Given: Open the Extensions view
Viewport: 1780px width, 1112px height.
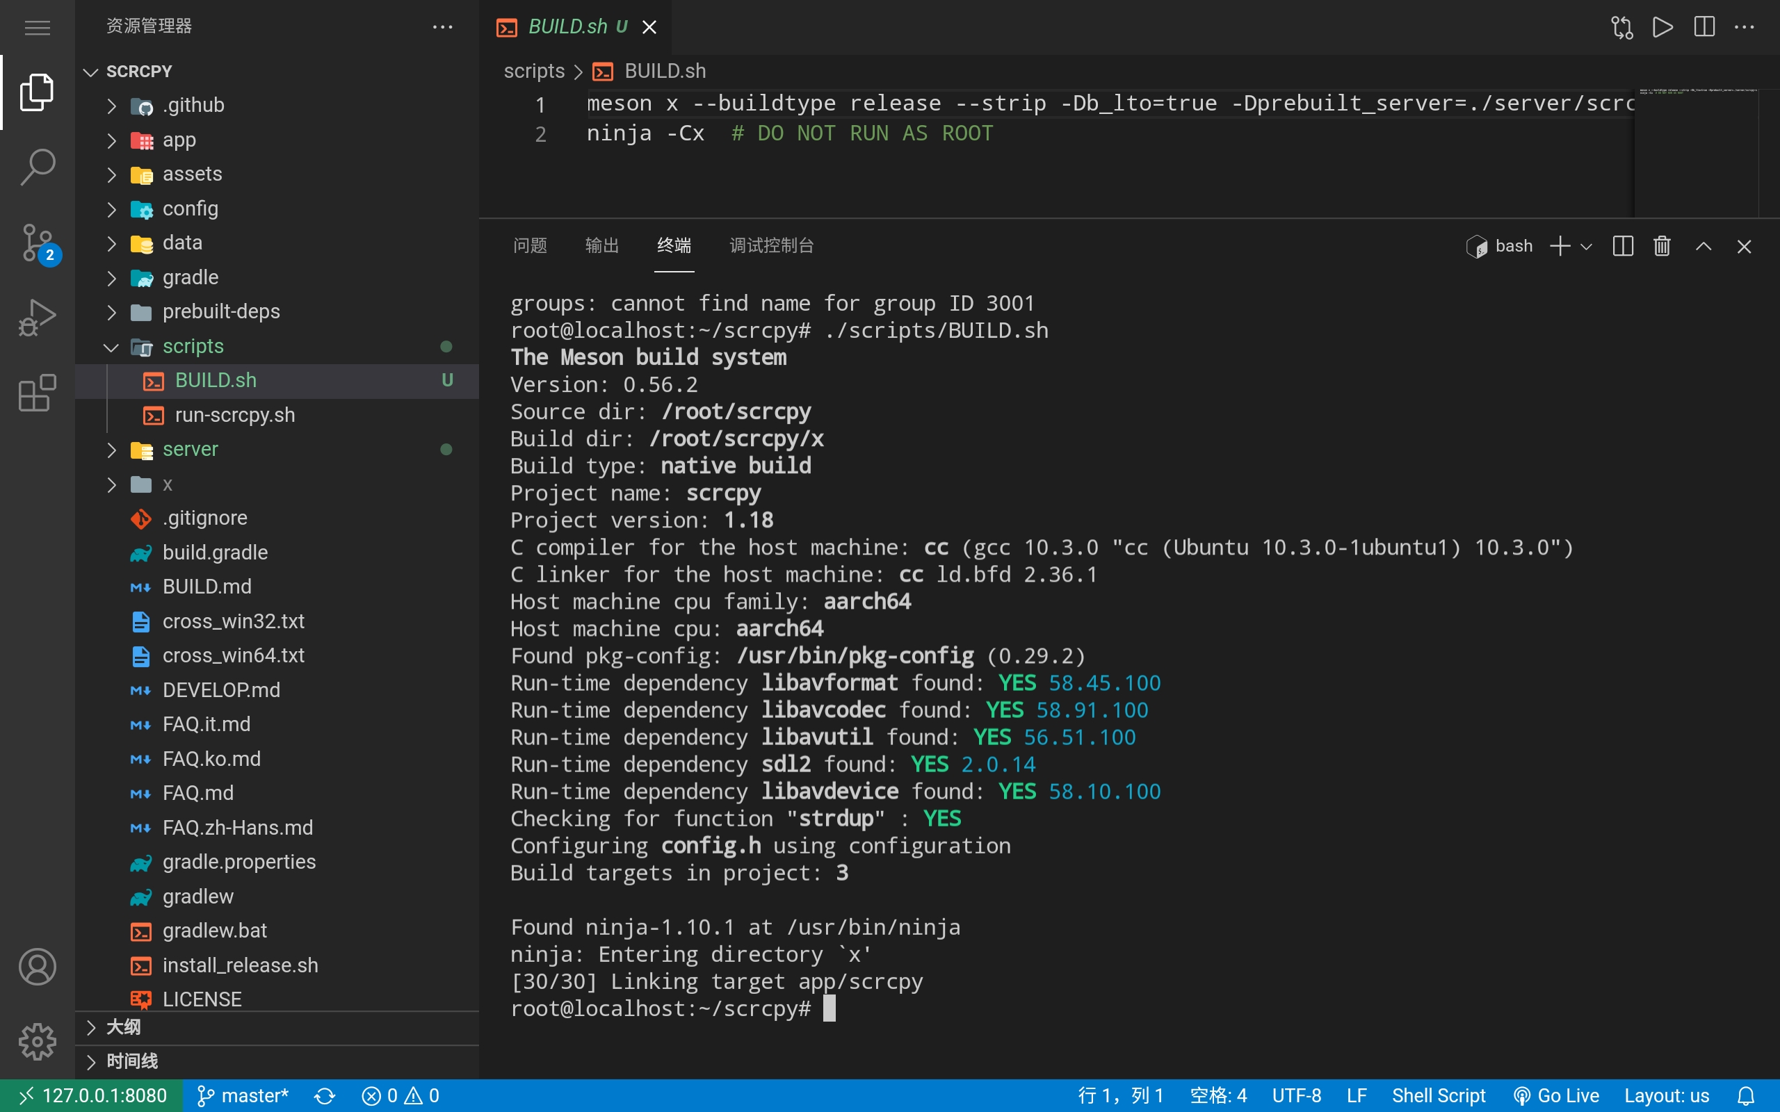Looking at the screenshot, I should click(x=37, y=392).
